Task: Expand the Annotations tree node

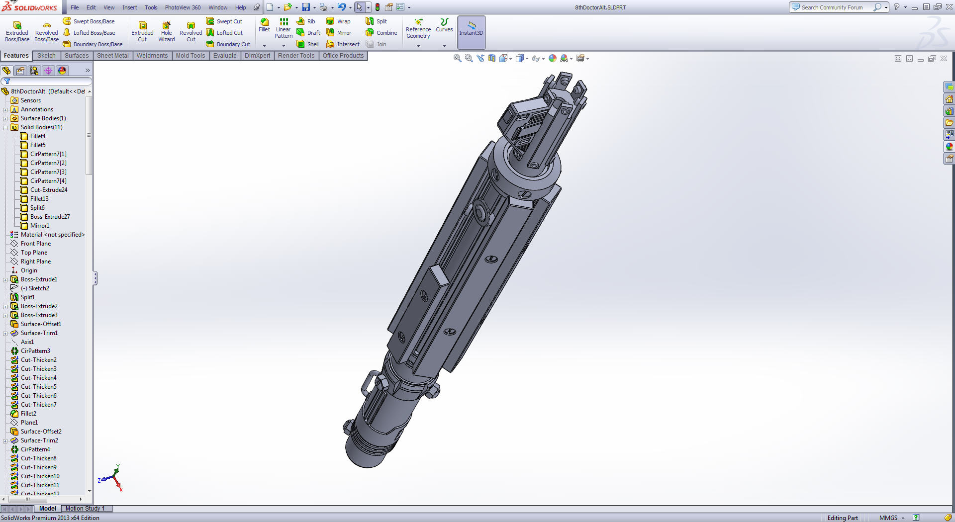Action: click(x=5, y=110)
